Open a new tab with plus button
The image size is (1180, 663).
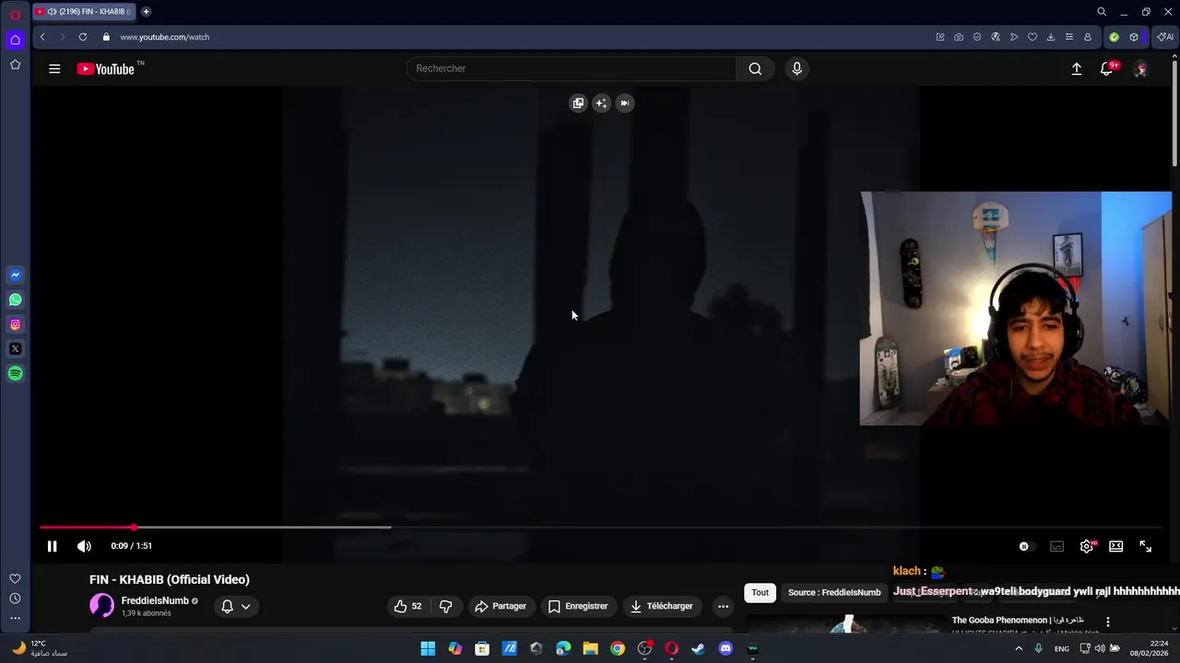point(146,12)
